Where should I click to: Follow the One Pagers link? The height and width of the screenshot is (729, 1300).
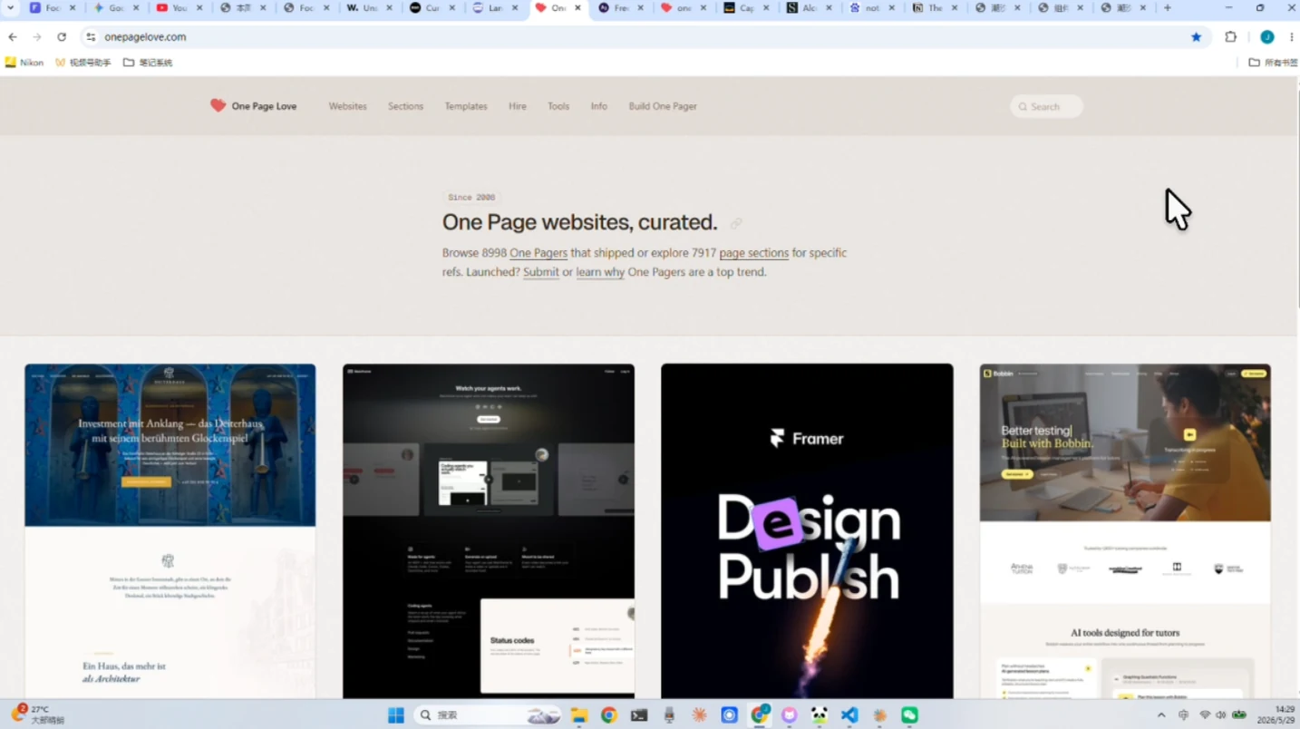[538, 253]
